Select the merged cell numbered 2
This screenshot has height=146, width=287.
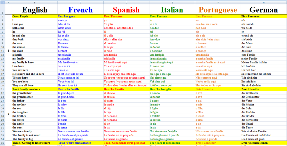(x=8, y=114)
